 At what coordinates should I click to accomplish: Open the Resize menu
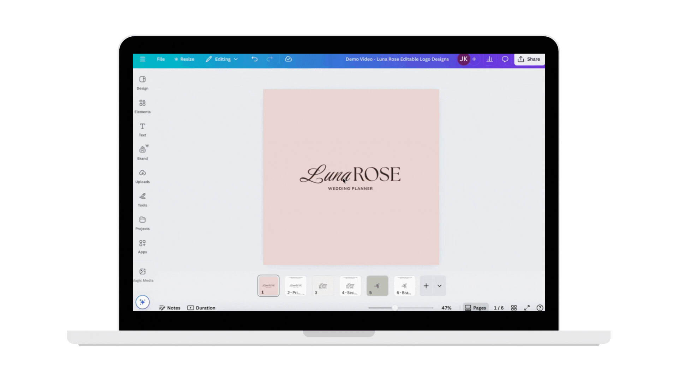click(x=184, y=59)
